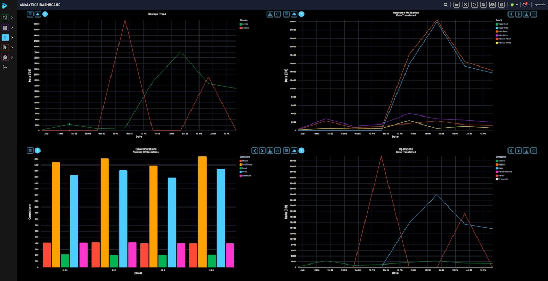548x281 pixels.
Task: Open the settings gear item in sidebar
Action: pos(5,57)
